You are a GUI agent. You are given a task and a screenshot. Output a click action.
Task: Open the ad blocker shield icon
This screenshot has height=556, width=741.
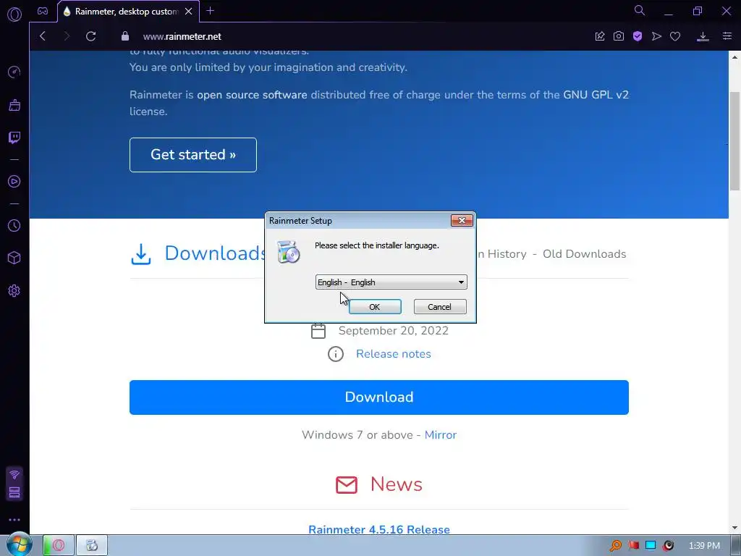click(638, 36)
